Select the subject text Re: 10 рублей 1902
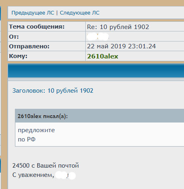Screen dimensions: 184x189 click(118, 27)
